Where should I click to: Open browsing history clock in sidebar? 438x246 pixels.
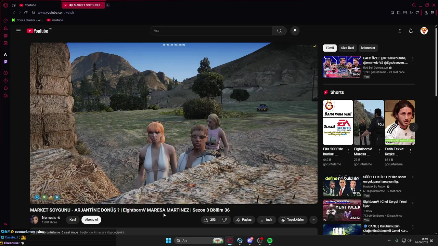pyautogui.click(x=5, y=81)
